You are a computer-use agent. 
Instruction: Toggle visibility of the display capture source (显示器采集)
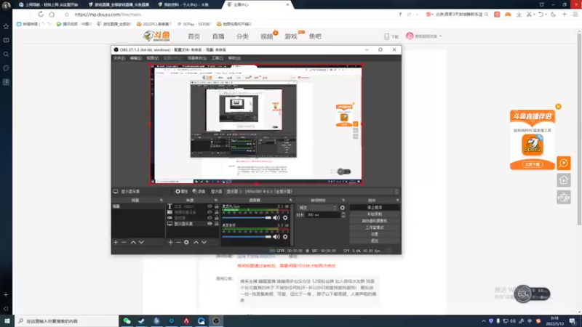click(x=210, y=224)
